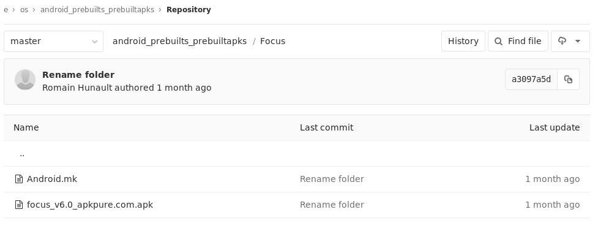
Task: Open the Android.mk file
Action: (52, 179)
